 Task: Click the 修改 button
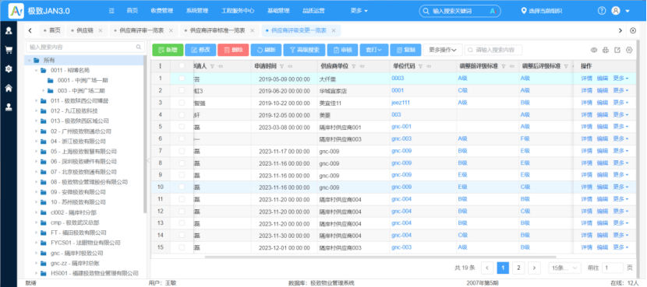(x=200, y=51)
